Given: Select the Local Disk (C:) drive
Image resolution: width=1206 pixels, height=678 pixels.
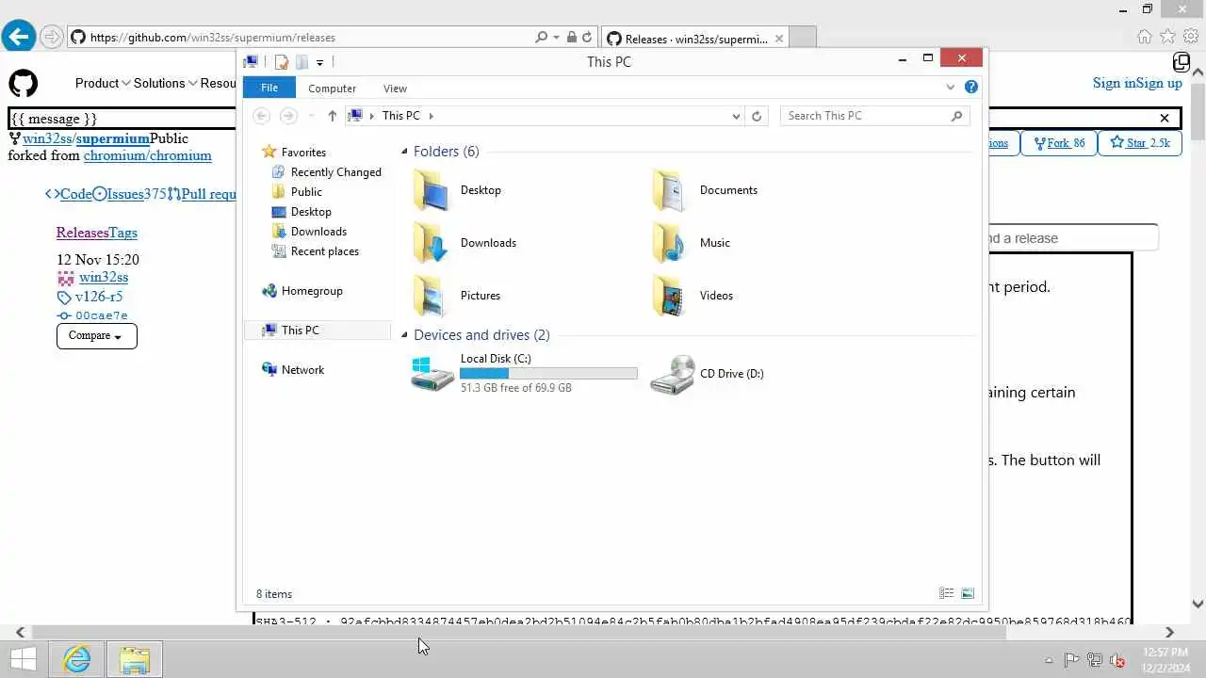Looking at the screenshot, I should [524, 373].
